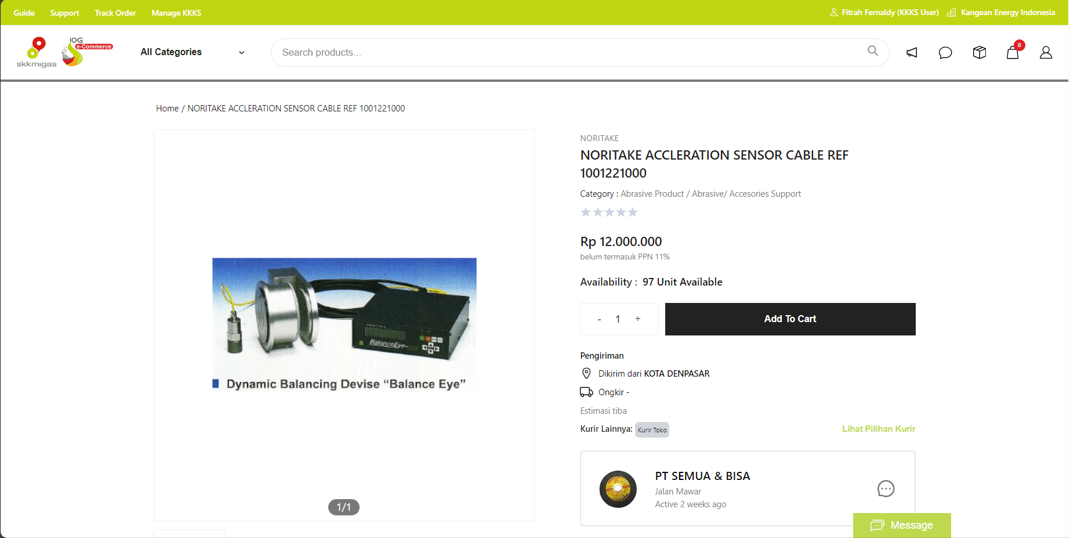Screen dimensions: 1070x538
Task: Click Kangean Energy Indonesia company link
Action: (x=1008, y=12)
